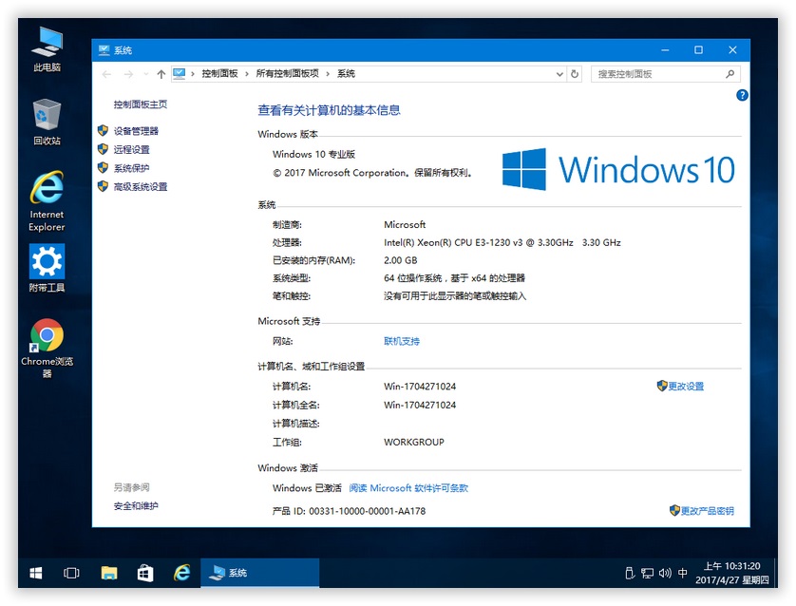Go forward with the forward arrow

point(128,74)
